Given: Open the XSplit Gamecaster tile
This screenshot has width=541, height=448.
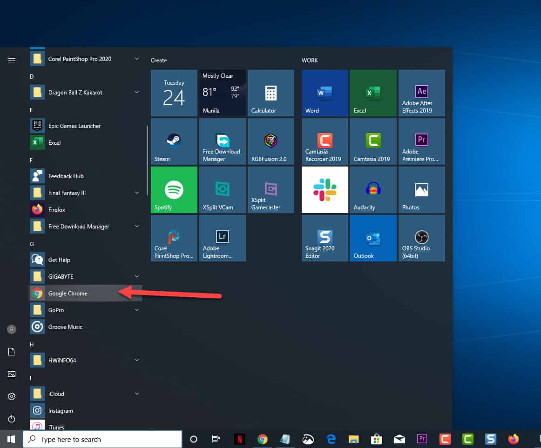Looking at the screenshot, I should click(x=271, y=190).
